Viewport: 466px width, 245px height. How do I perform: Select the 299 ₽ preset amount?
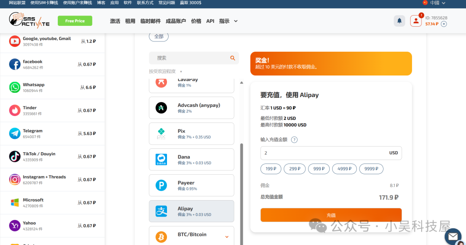pyautogui.click(x=295, y=169)
